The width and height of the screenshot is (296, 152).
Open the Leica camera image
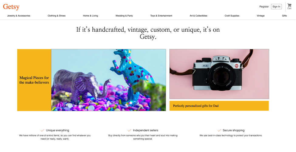pyautogui.click(x=219, y=74)
